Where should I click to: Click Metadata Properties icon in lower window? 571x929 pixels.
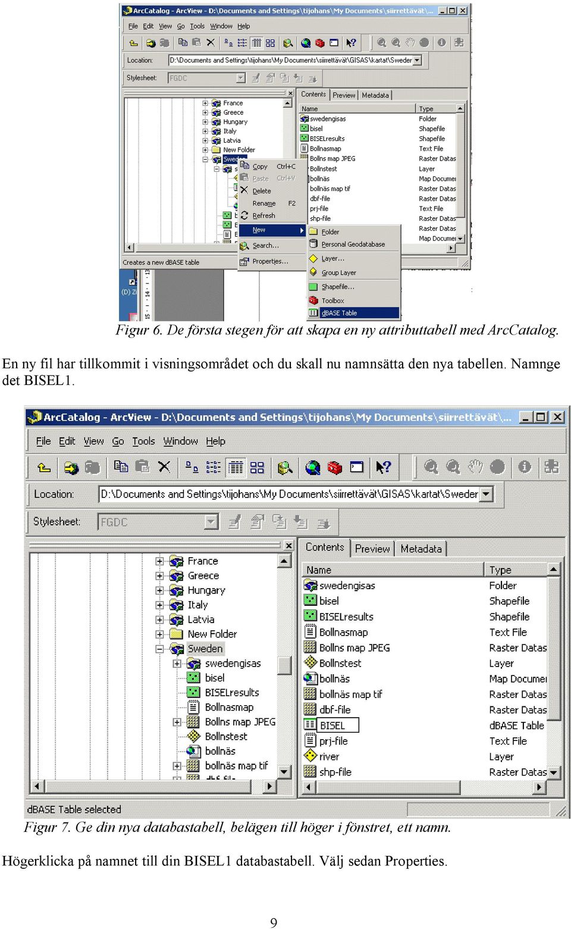pyautogui.click(x=257, y=522)
